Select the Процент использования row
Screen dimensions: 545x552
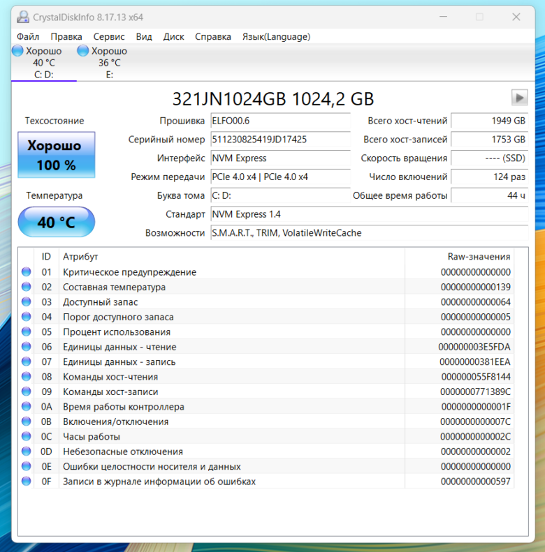(x=266, y=331)
